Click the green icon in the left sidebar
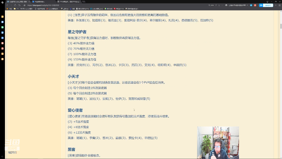 click(x=2, y=27)
